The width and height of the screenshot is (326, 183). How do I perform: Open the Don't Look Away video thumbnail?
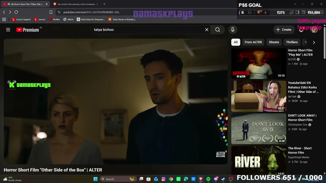(259, 129)
